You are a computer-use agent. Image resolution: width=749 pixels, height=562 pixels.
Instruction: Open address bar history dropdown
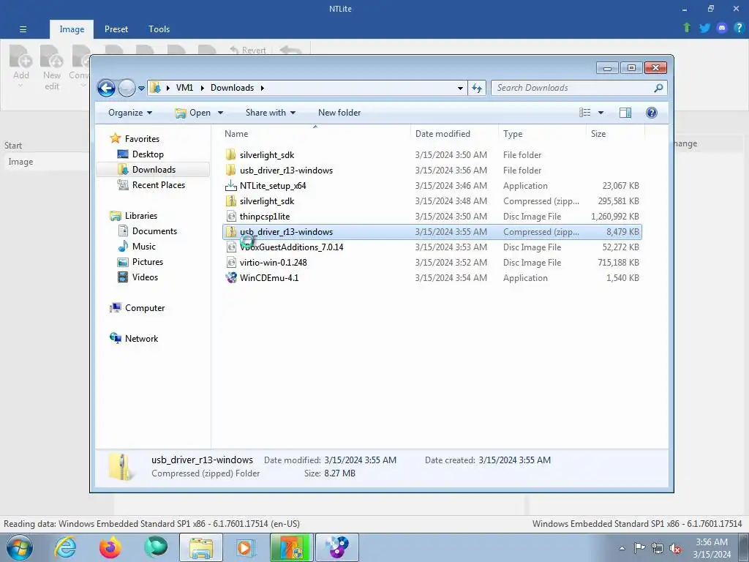click(460, 88)
